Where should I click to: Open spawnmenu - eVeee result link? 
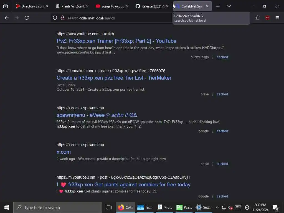point(97,115)
